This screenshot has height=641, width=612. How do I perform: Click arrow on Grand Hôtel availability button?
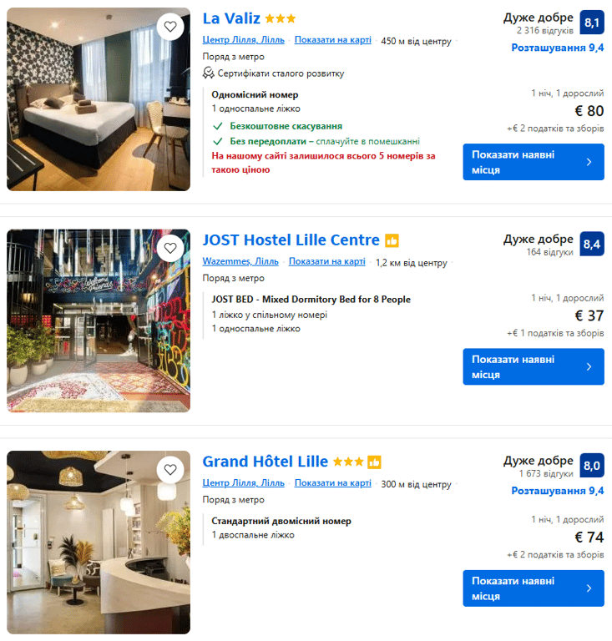click(589, 588)
